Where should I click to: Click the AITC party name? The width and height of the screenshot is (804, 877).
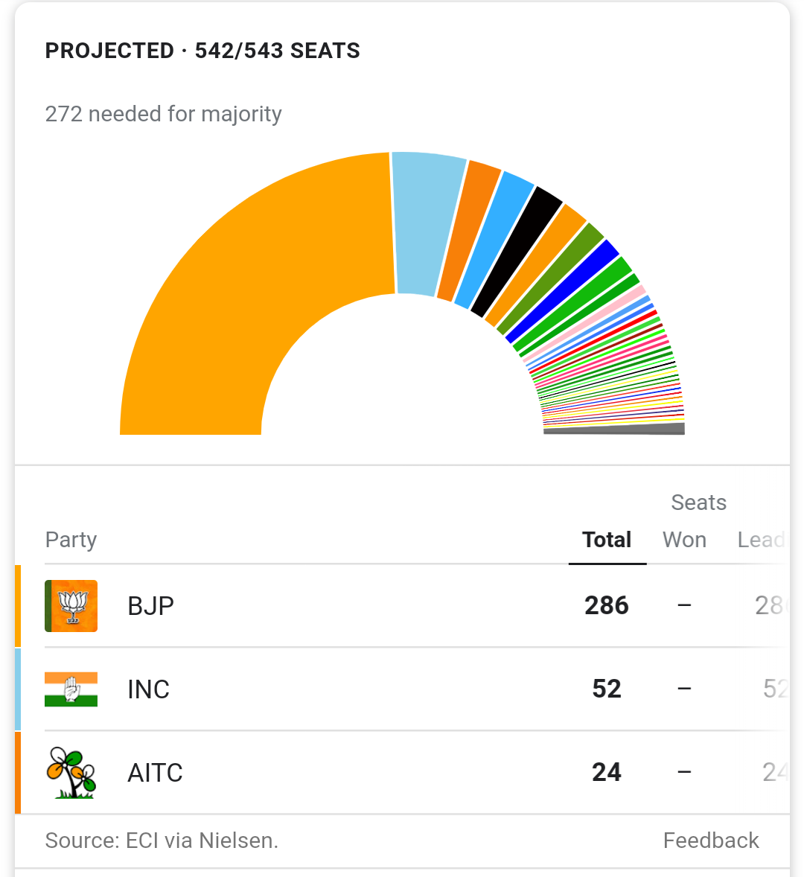click(155, 773)
